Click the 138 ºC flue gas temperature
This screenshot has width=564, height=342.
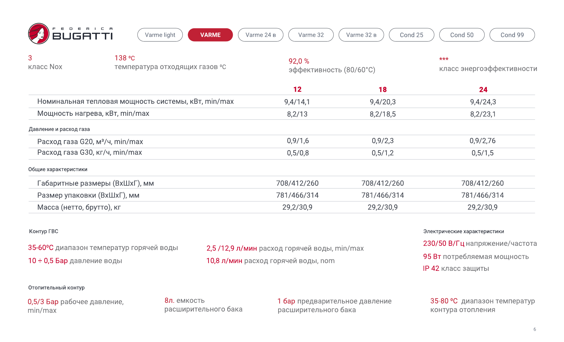(x=124, y=58)
